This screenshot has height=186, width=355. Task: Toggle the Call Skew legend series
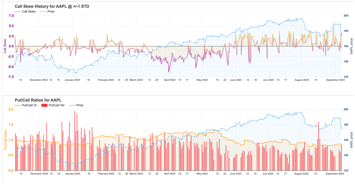click(x=25, y=12)
